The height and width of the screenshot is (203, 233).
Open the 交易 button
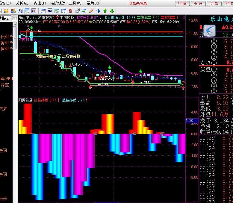214,3
